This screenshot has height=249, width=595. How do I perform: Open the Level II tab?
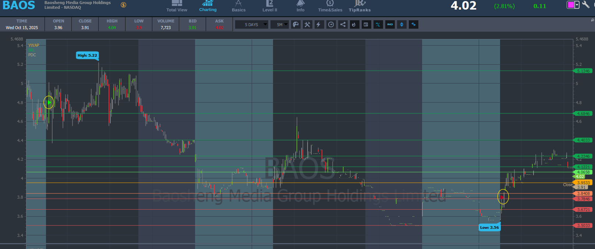point(270,6)
